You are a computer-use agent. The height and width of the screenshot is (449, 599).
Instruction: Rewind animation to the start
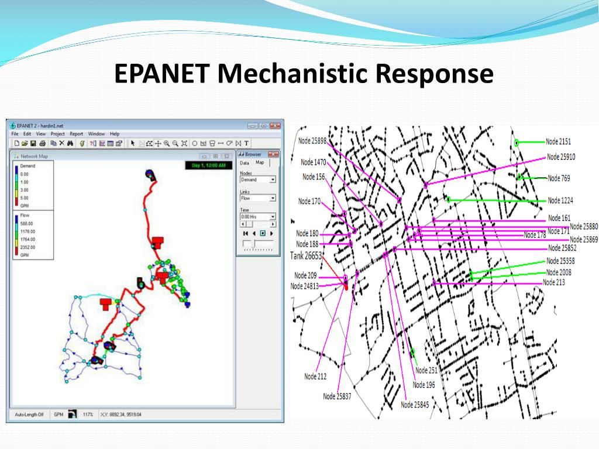point(245,233)
